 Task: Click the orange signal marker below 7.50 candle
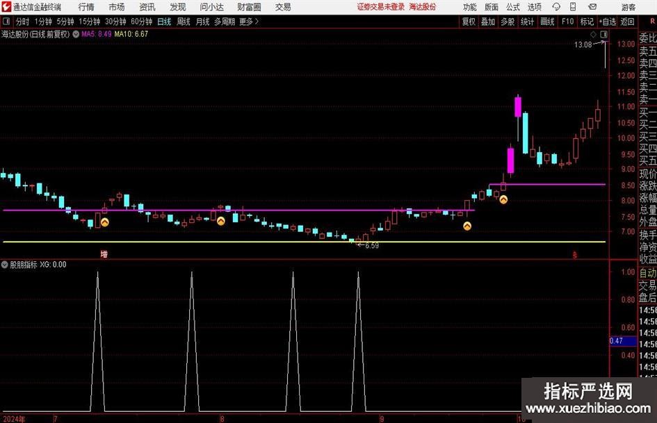click(467, 226)
